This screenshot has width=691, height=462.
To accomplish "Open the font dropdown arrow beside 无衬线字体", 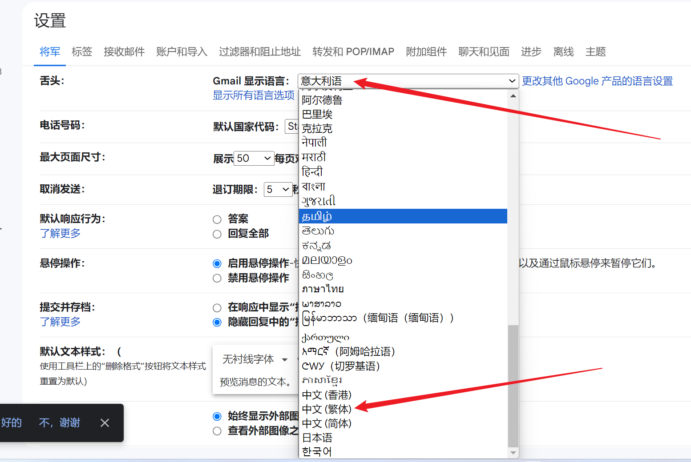I will 285,359.
